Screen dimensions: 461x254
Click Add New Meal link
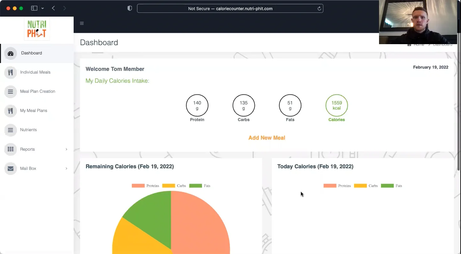pyautogui.click(x=267, y=138)
